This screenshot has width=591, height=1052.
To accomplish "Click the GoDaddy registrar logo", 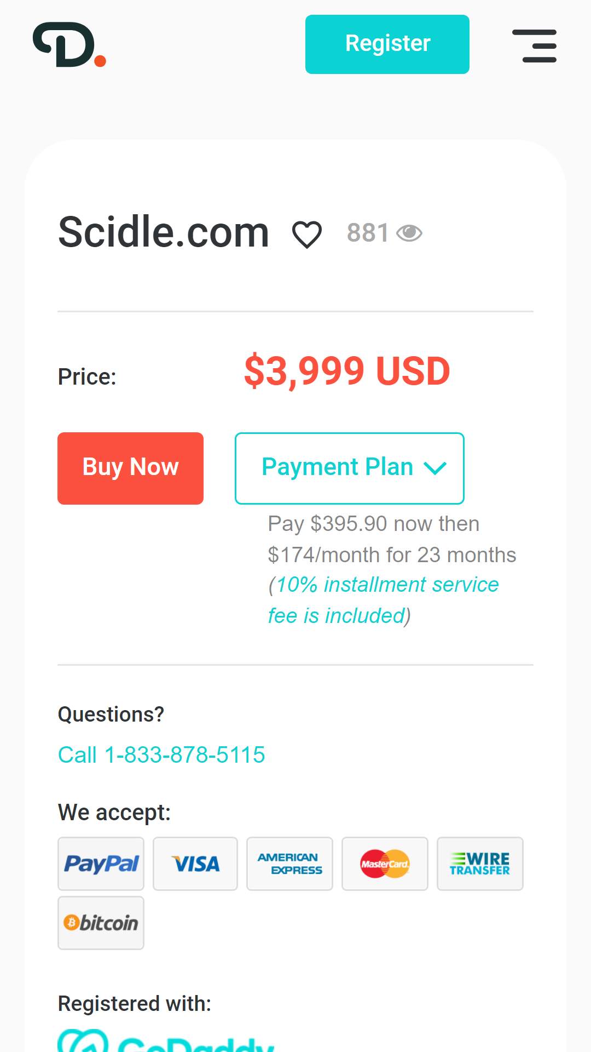I will tap(166, 1040).
